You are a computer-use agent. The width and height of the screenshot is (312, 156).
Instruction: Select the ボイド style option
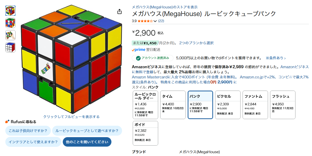[x=145, y=133]
